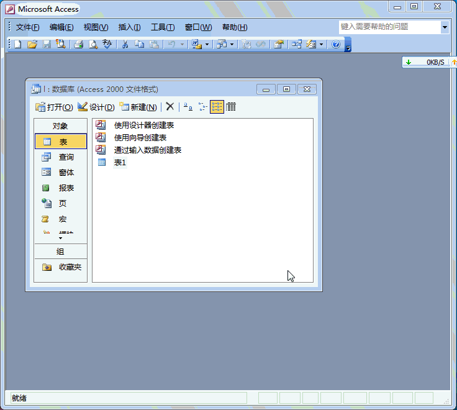The height and width of the screenshot is (410, 457).
Task: Expand the Analyze dropdown arrow
Action: (x=232, y=44)
